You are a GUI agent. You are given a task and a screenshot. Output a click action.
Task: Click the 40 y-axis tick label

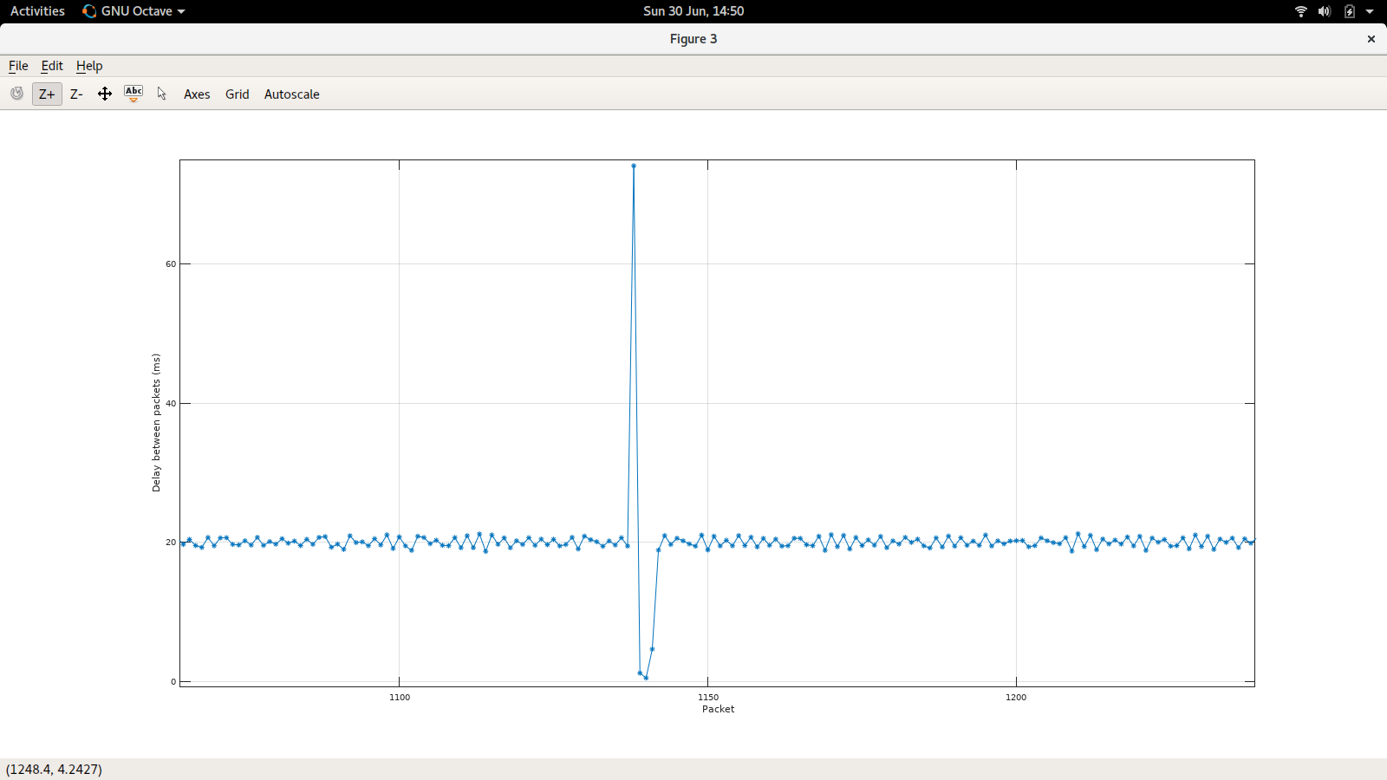point(171,403)
